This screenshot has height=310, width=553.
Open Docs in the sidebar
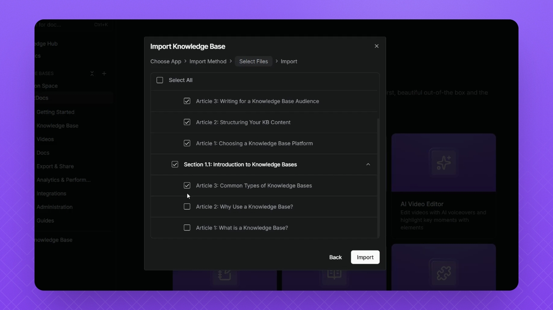(x=43, y=153)
